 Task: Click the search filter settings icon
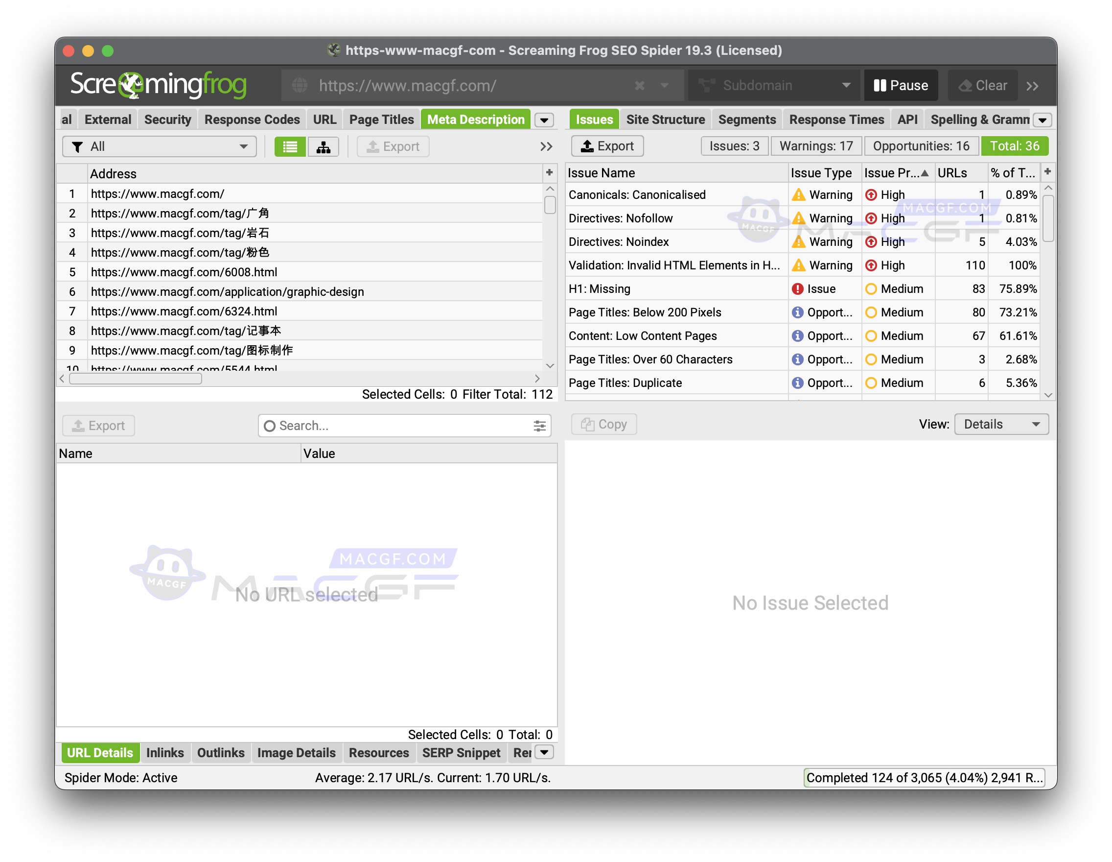click(539, 426)
